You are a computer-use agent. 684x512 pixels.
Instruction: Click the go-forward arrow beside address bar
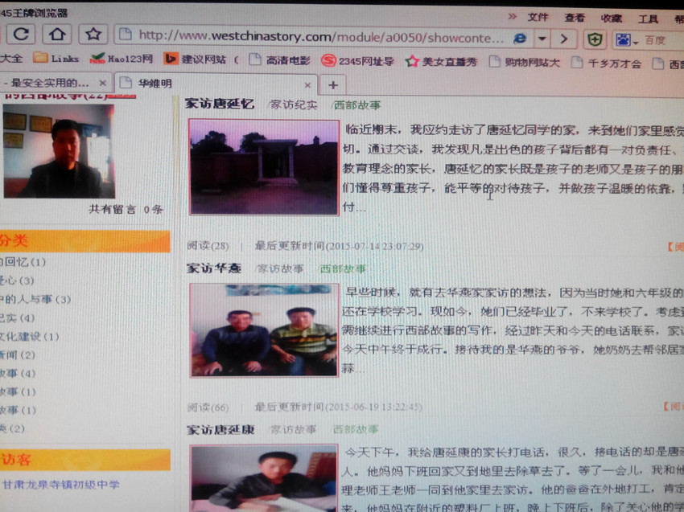(563, 39)
